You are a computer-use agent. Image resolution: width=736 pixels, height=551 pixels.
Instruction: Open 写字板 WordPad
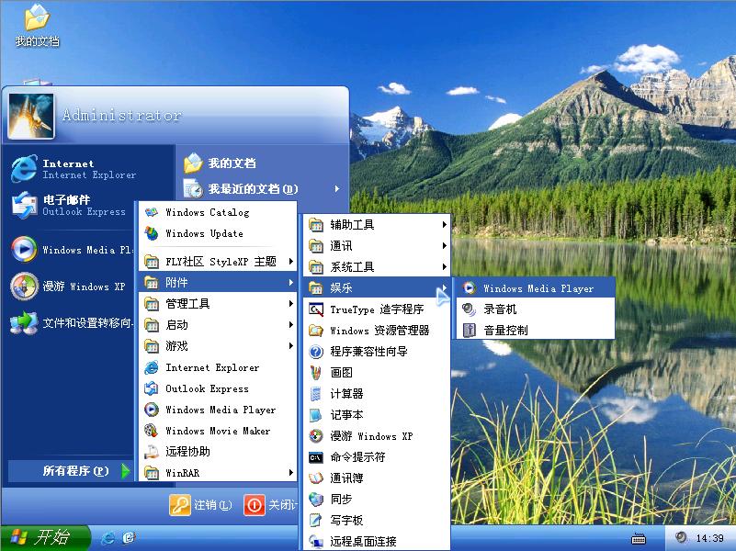377,520
